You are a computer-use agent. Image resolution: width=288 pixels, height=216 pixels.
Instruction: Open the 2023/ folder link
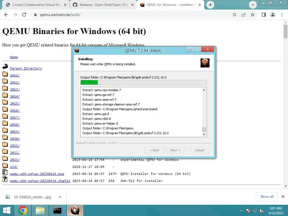point(15,160)
